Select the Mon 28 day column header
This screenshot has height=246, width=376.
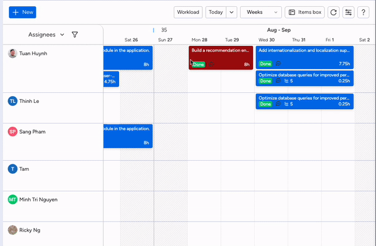coord(199,40)
